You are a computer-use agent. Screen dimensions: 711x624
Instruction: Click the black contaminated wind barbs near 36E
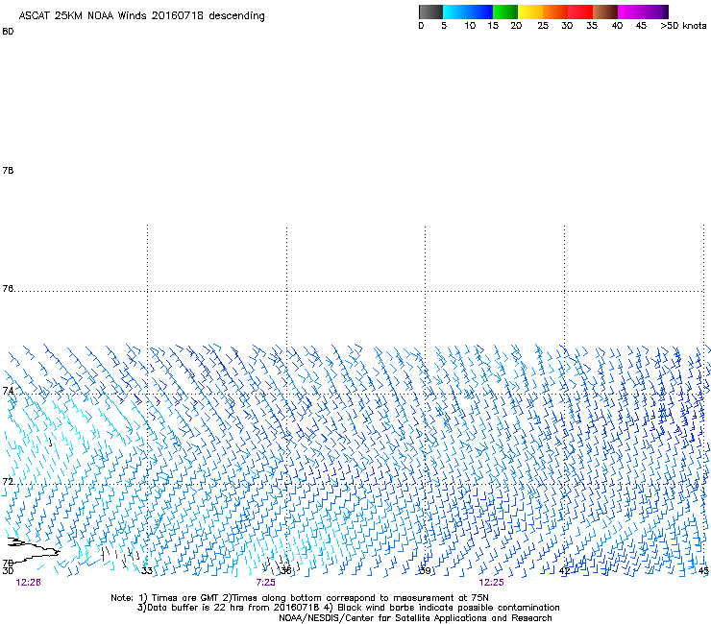click(x=281, y=564)
